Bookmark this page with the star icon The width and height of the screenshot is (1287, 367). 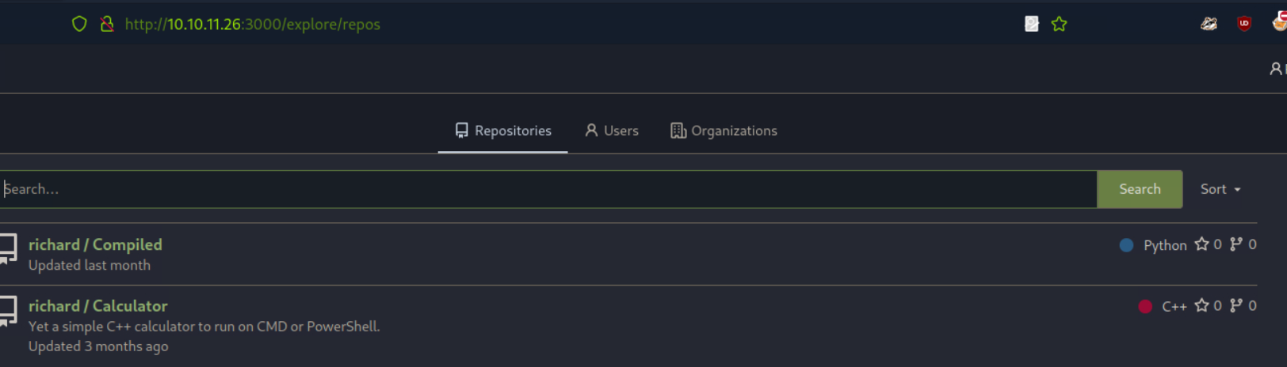(1059, 24)
